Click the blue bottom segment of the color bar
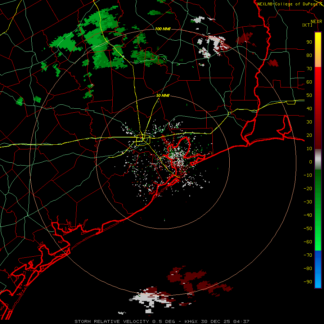This screenshot has height=324, width=324. tap(318, 269)
